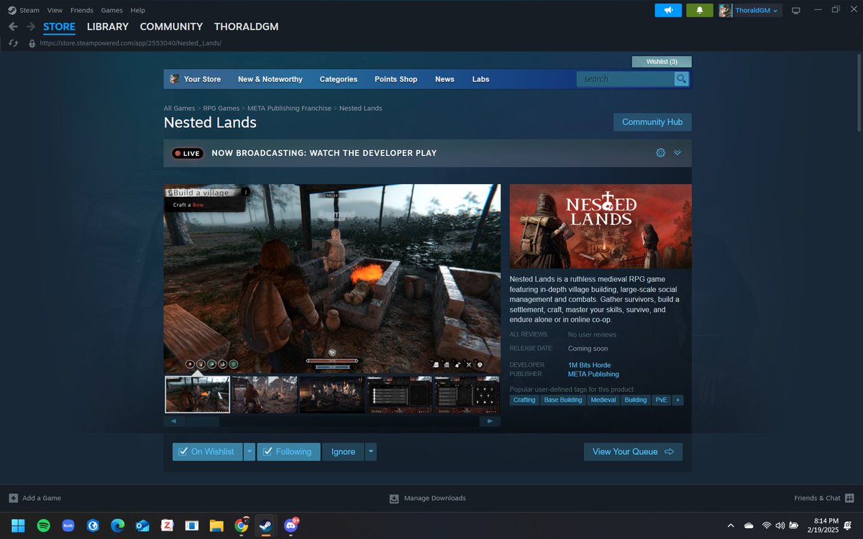The image size is (863, 539).
Task: Collapse the live broadcast with the chevron
Action: pos(677,152)
